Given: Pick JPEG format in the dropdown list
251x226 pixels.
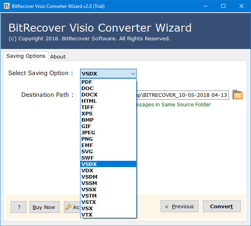Looking at the screenshot, I should pyautogui.click(x=108, y=132).
